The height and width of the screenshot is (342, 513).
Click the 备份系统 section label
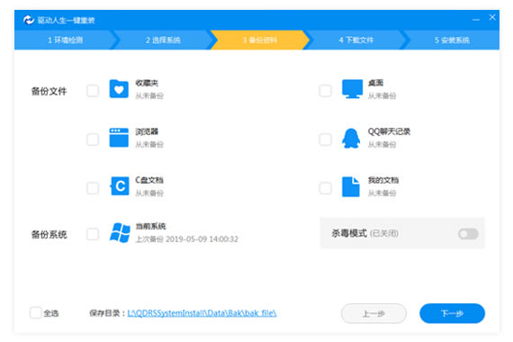click(49, 234)
